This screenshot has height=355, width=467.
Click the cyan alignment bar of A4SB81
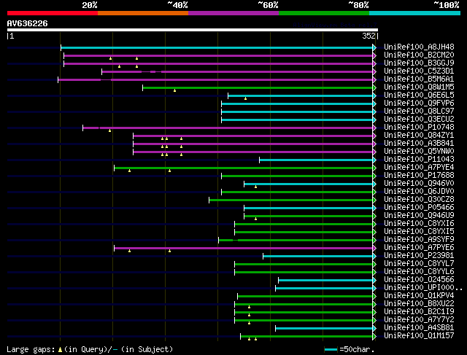(324, 329)
